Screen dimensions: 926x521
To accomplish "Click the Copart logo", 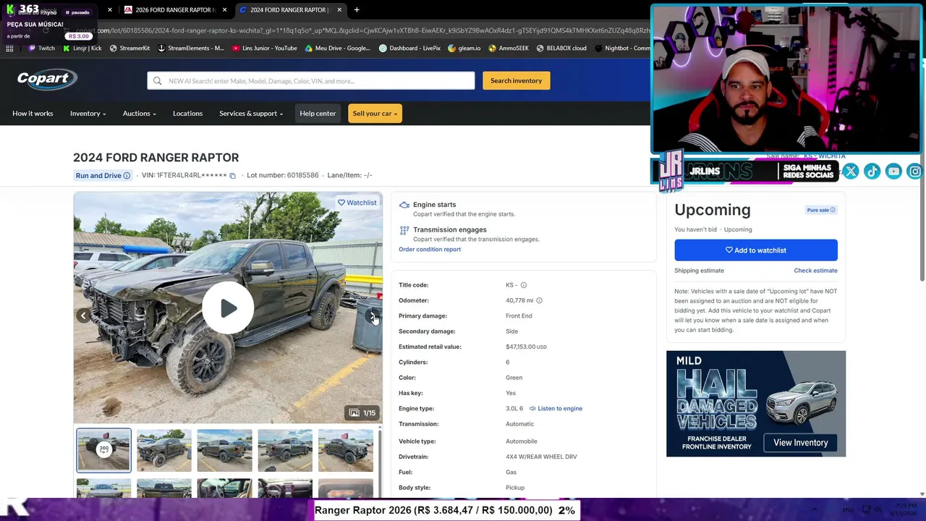I will tap(47, 80).
